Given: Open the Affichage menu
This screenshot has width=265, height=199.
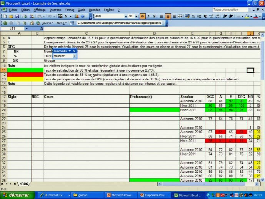Looking at the screenshot, I should pos(40,10).
